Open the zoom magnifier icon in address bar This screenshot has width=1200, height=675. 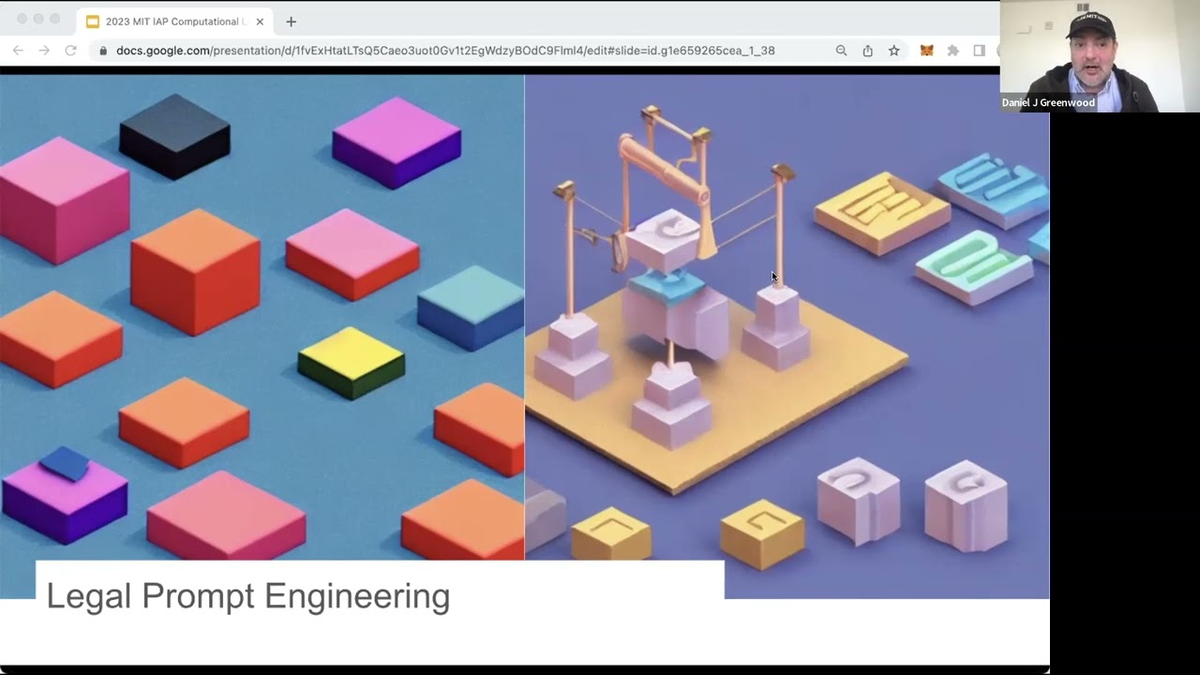pos(841,51)
